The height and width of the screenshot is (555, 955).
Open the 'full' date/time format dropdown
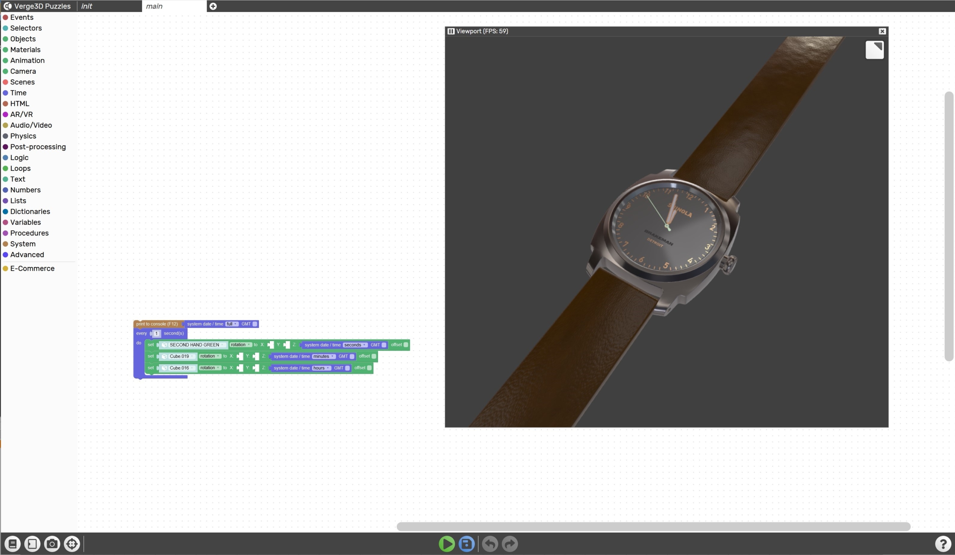point(232,324)
